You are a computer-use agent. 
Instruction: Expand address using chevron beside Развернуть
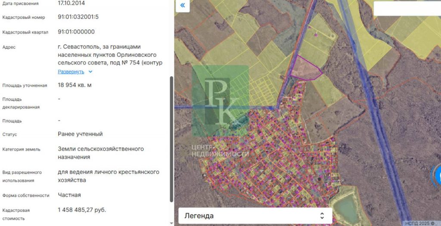coord(90,72)
